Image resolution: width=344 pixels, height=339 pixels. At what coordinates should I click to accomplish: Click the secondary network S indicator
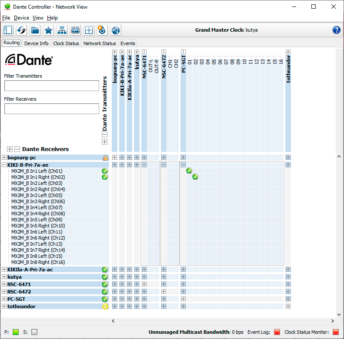(x=34, y=332)
